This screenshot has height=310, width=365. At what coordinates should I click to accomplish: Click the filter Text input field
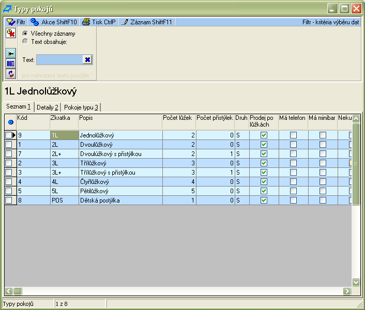click(59, 60)
